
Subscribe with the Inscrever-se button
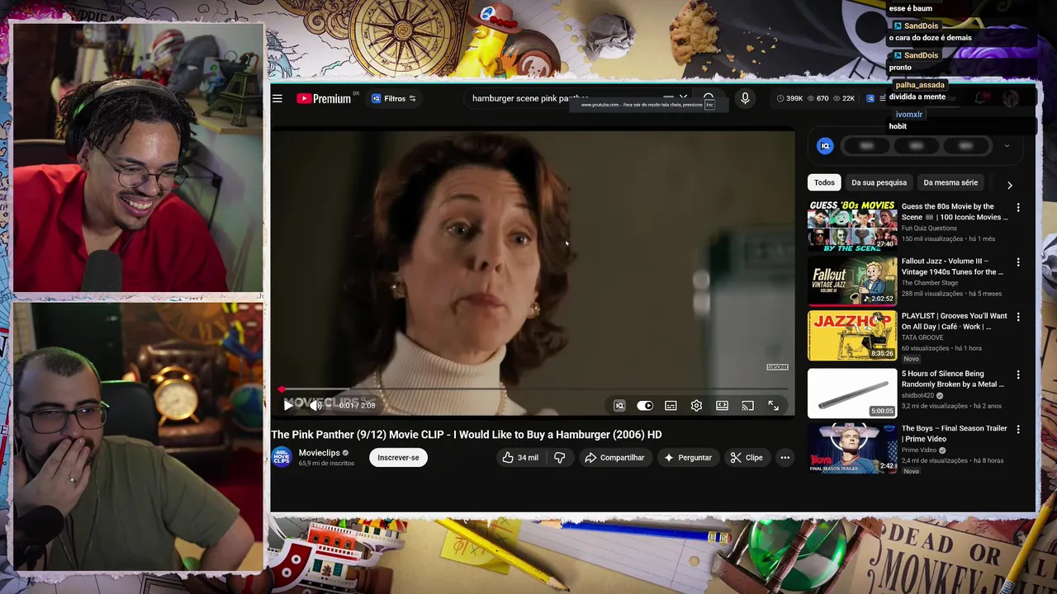pyautogui.click(x=398, y=457)
